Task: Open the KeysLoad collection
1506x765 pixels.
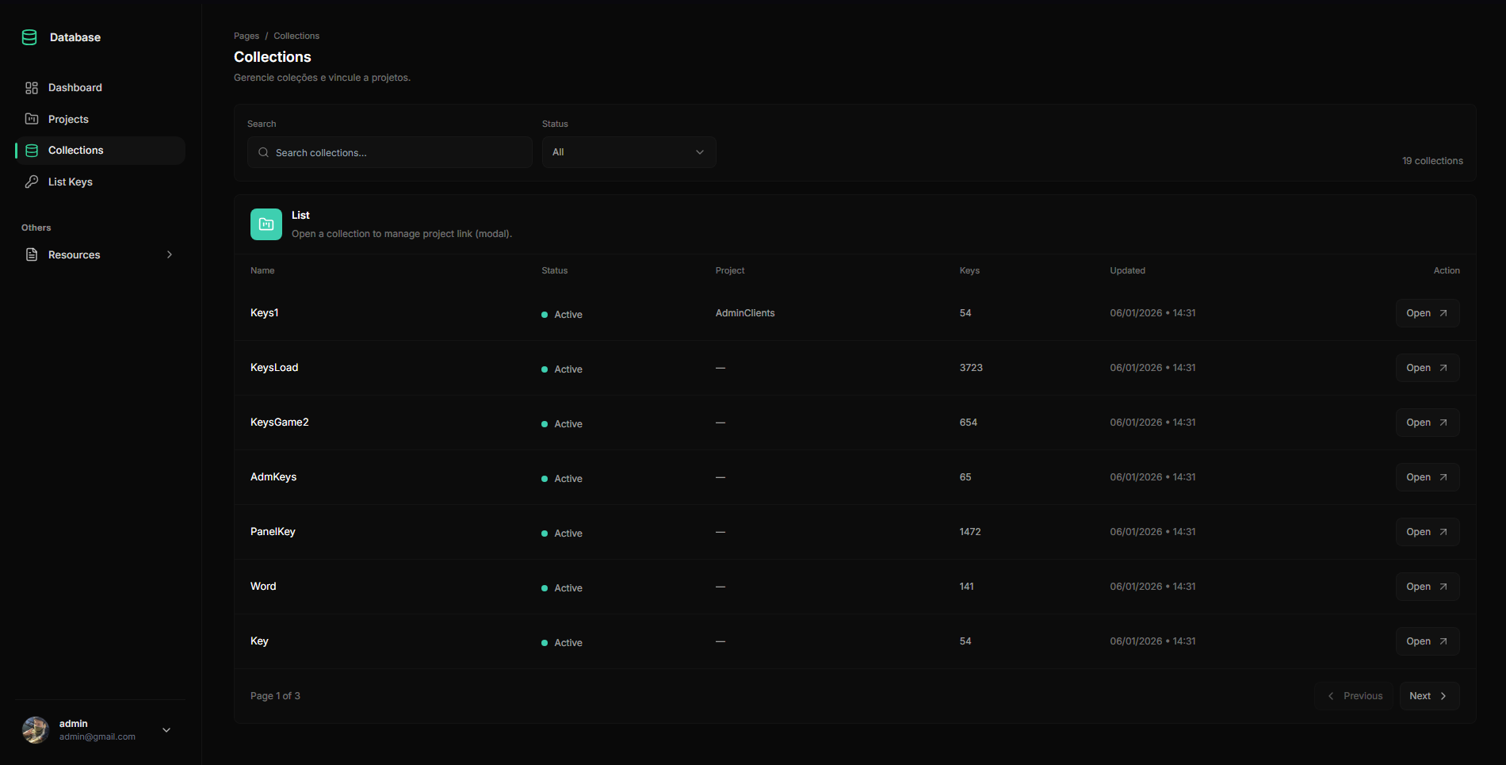Action: click(x=1427, y=368)
